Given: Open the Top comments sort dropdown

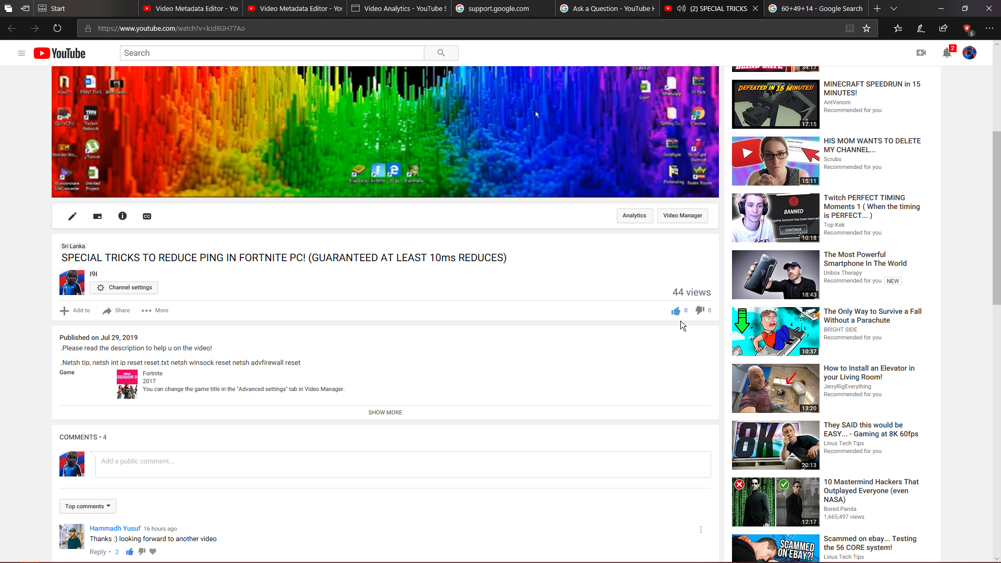Looking at the screenshot, I should coord(88,506).
